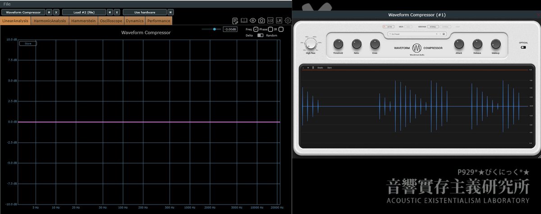
Task: Open the Load #2 (file) slot
Action: click(84, 12)
